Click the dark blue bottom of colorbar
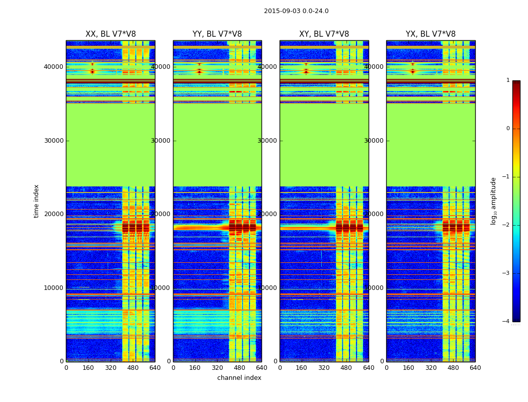The image size is (528, 402). click(x=516, y=319)
